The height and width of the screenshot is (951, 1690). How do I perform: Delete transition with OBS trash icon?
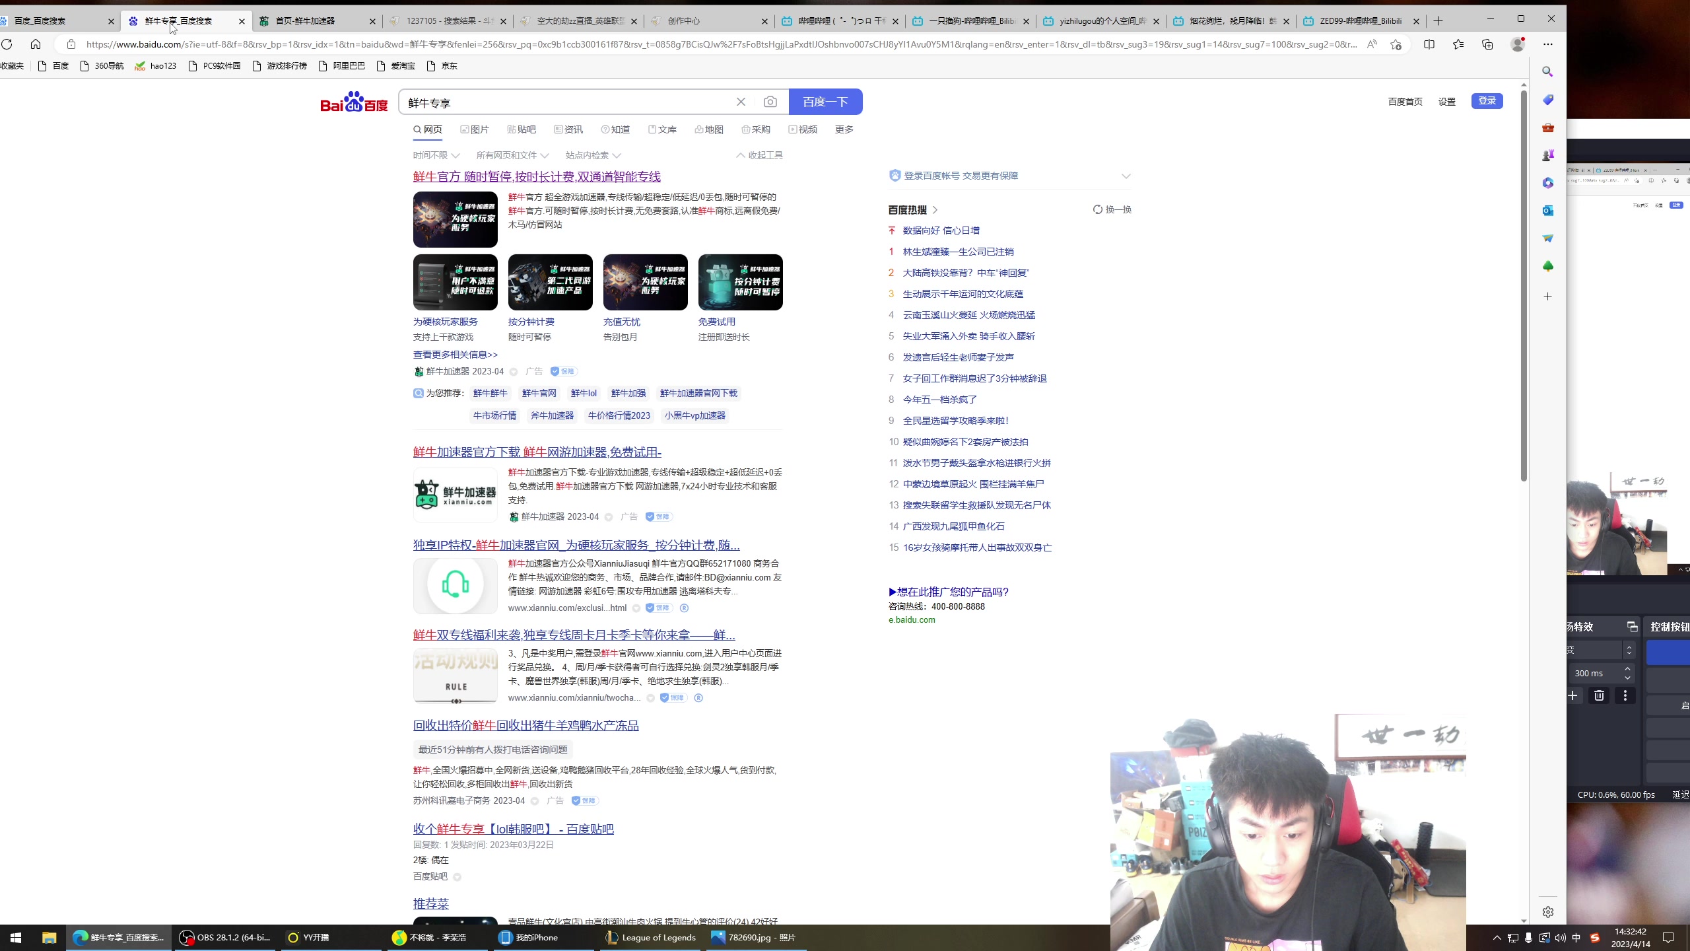(x=1599, y=695)
